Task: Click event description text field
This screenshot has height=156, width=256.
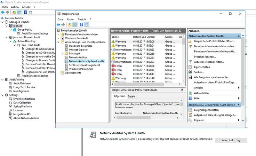Action: click(148, 105)
